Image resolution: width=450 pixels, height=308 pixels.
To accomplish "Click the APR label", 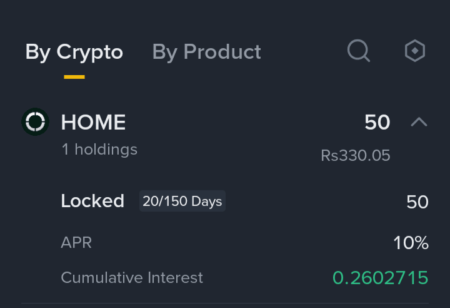I will [76, 243].
